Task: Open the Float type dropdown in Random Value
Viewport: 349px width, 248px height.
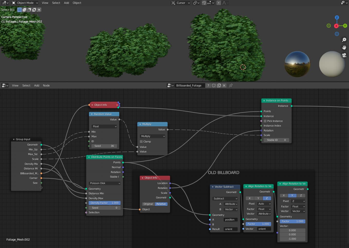Action: point(104,126)
